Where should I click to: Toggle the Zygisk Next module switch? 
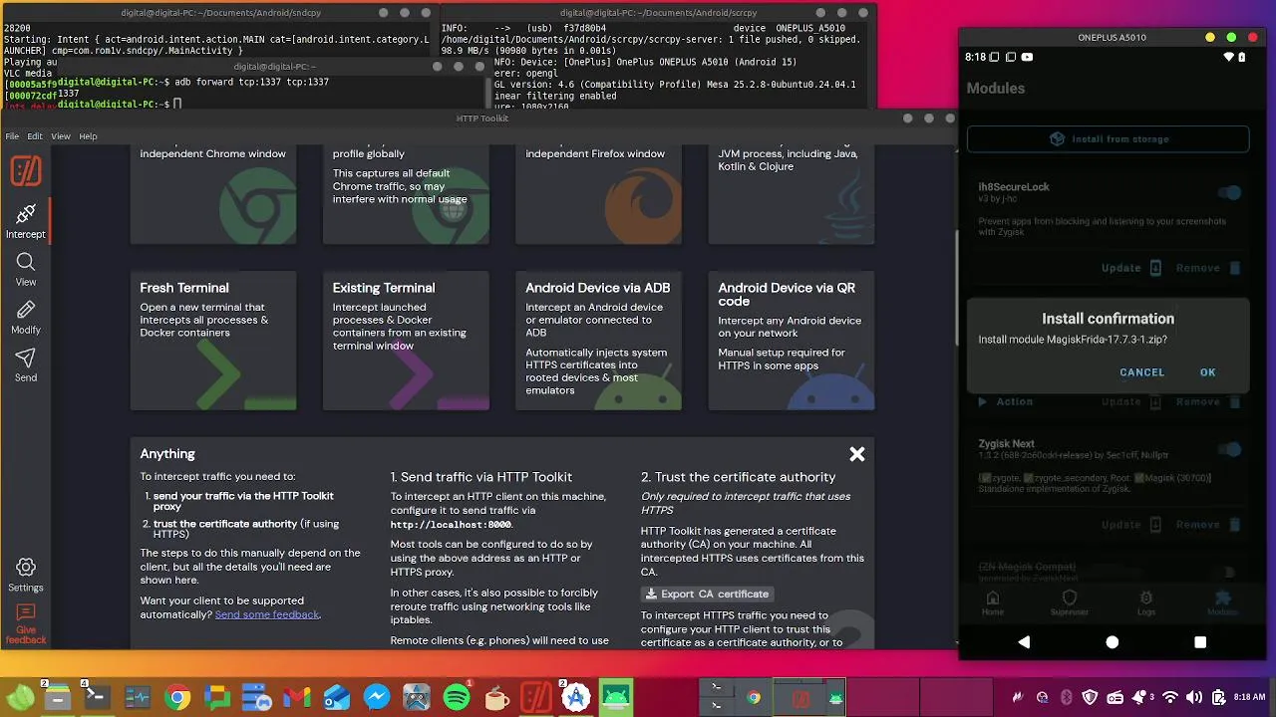click(1230, 450)
